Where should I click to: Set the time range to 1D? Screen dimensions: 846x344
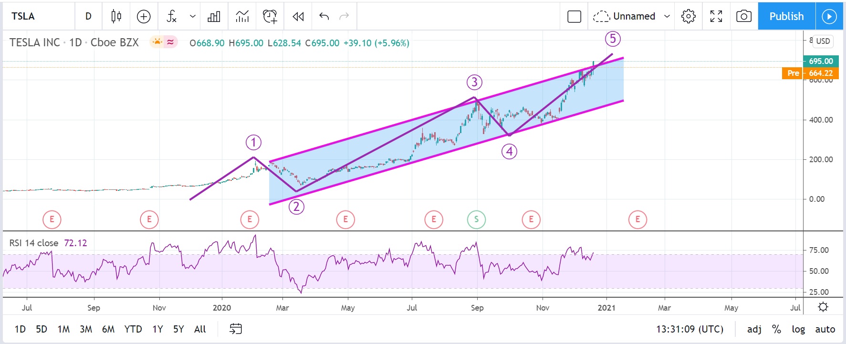(20, 329)
